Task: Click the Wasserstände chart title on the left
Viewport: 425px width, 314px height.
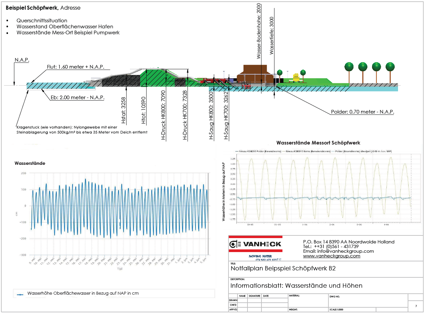Action: [30, 163]
